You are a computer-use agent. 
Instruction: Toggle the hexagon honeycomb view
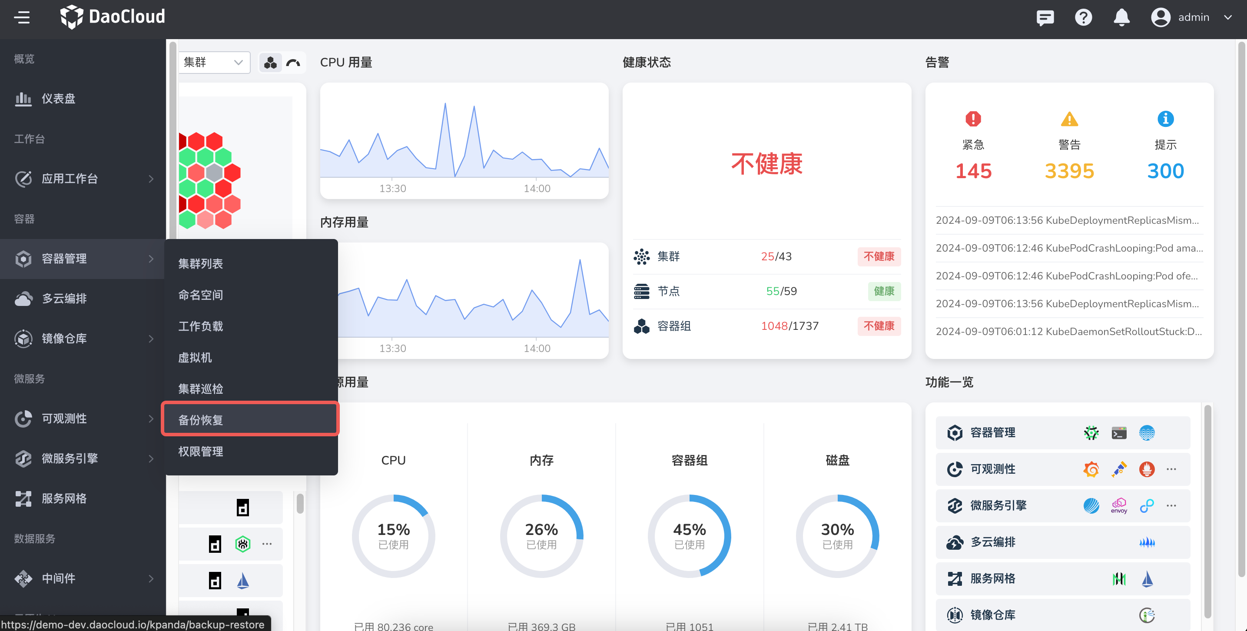tap(270, 63)
